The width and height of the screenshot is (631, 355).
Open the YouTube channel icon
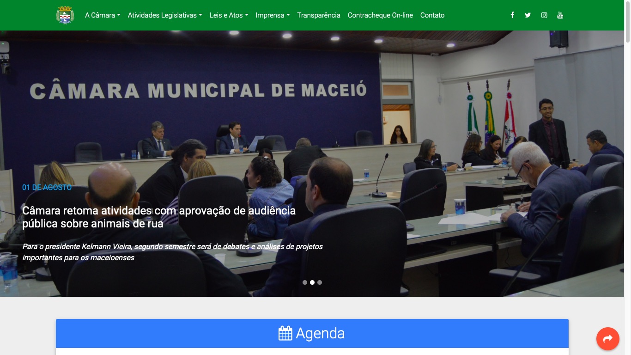click(x=560, y=15)
